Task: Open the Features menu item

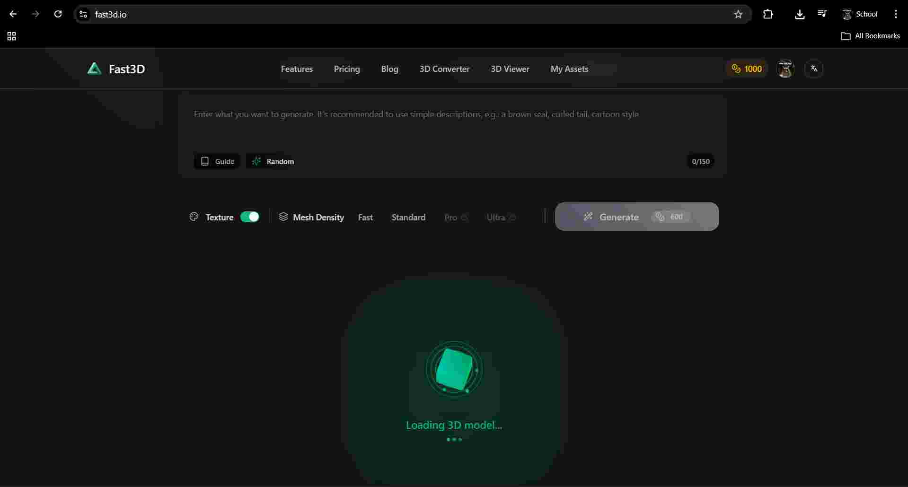Action: point(297,69)
